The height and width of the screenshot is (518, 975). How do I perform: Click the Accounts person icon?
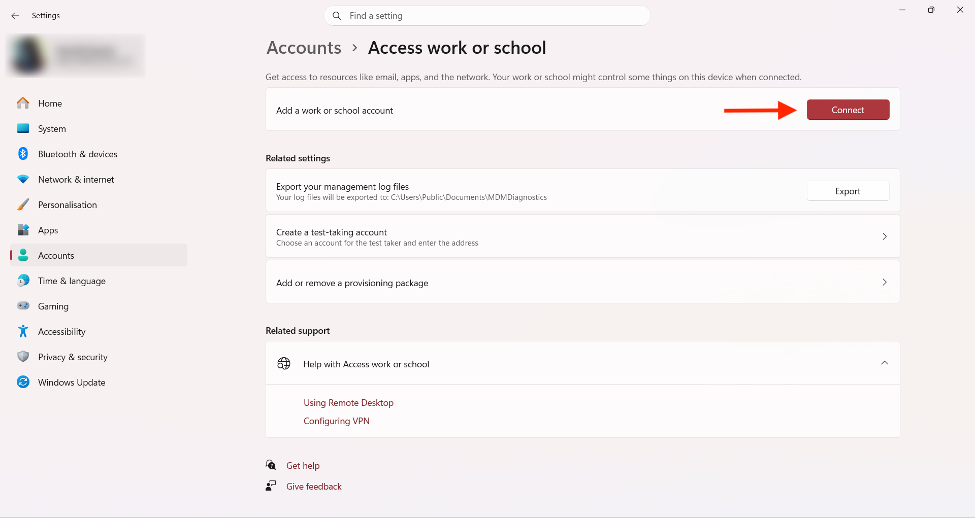point(23,255)
